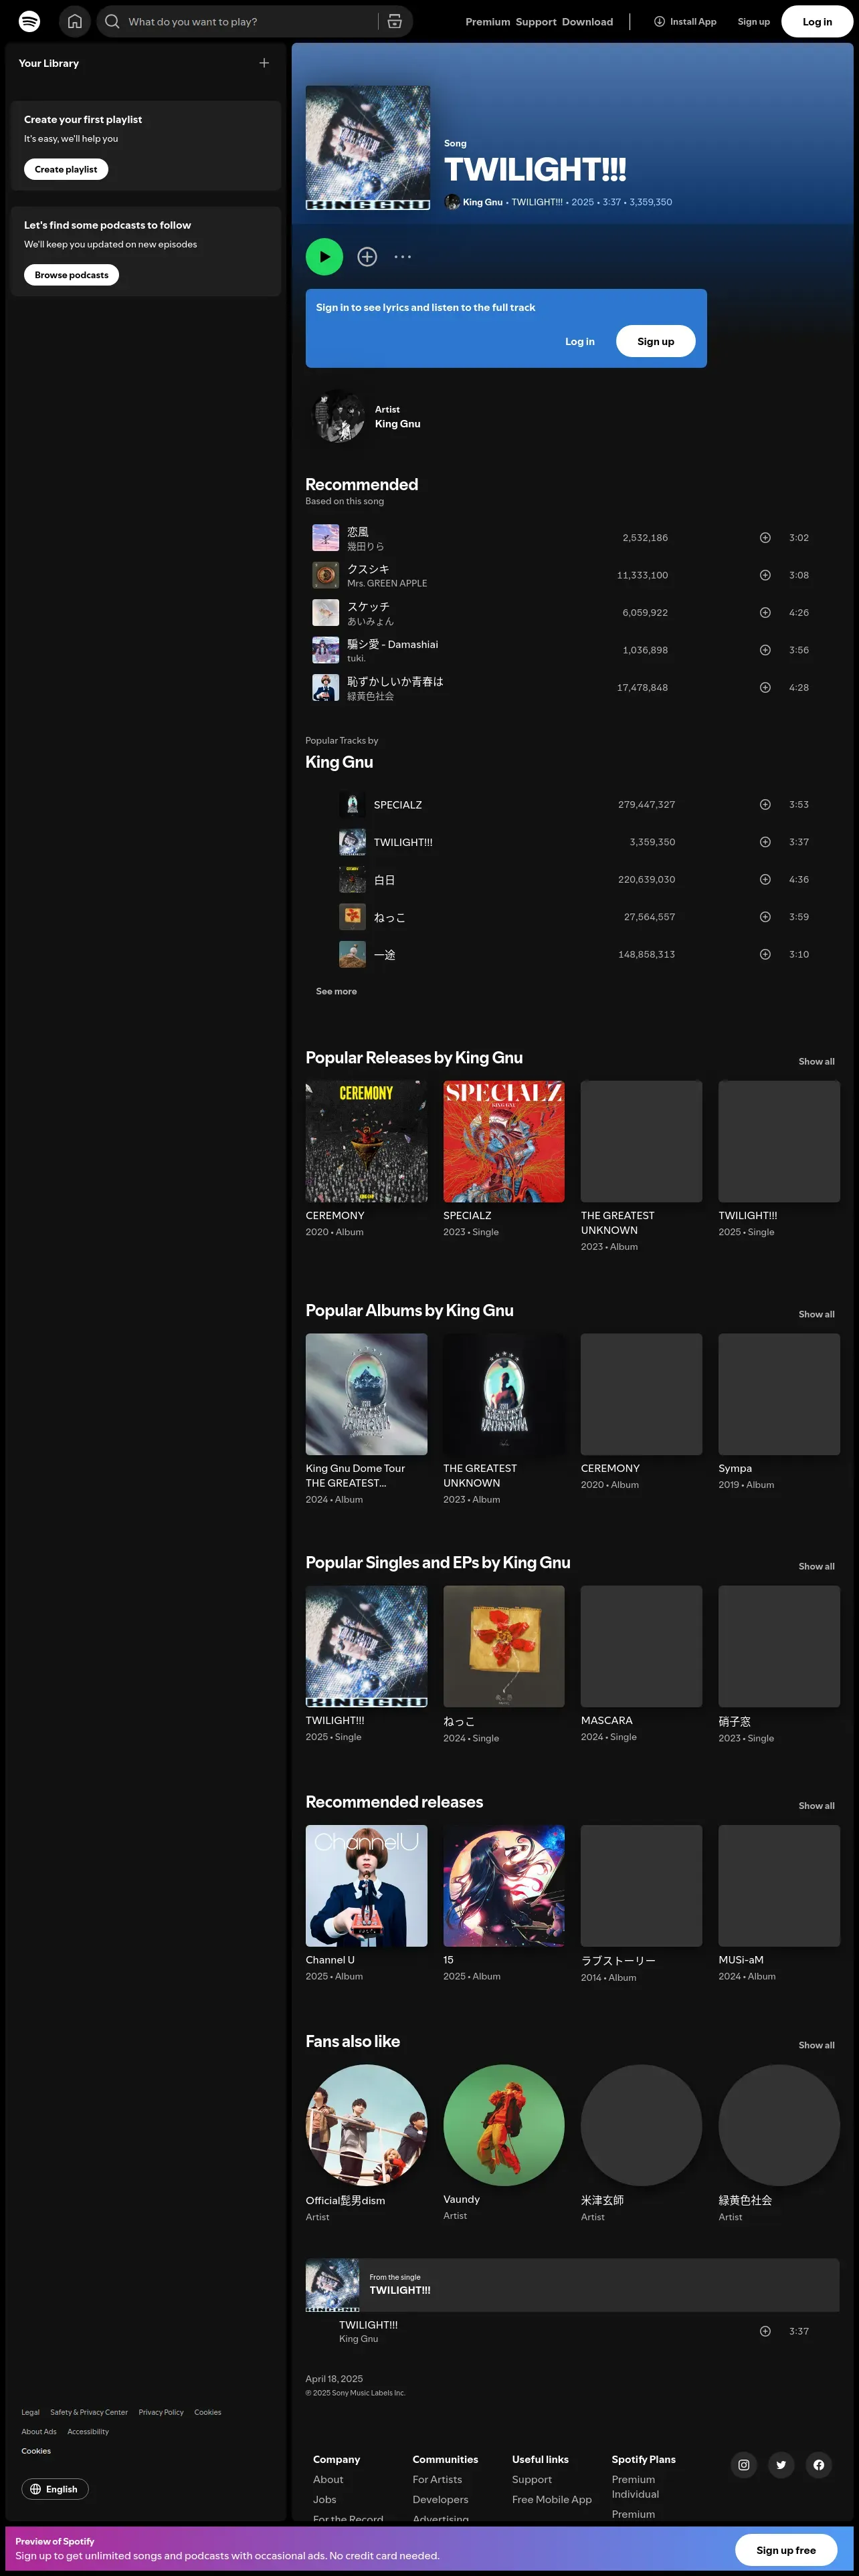Open 米津玄師 artist link
This screenshot has width=859, height=2576.
click(602, 2201)
